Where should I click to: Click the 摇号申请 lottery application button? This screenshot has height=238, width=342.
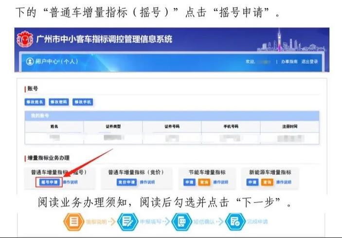pos(50,182)
